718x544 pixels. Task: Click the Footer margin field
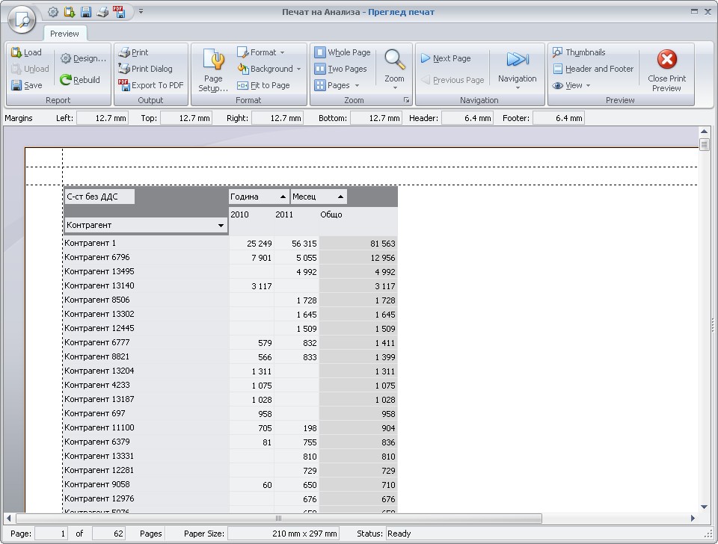559,118
